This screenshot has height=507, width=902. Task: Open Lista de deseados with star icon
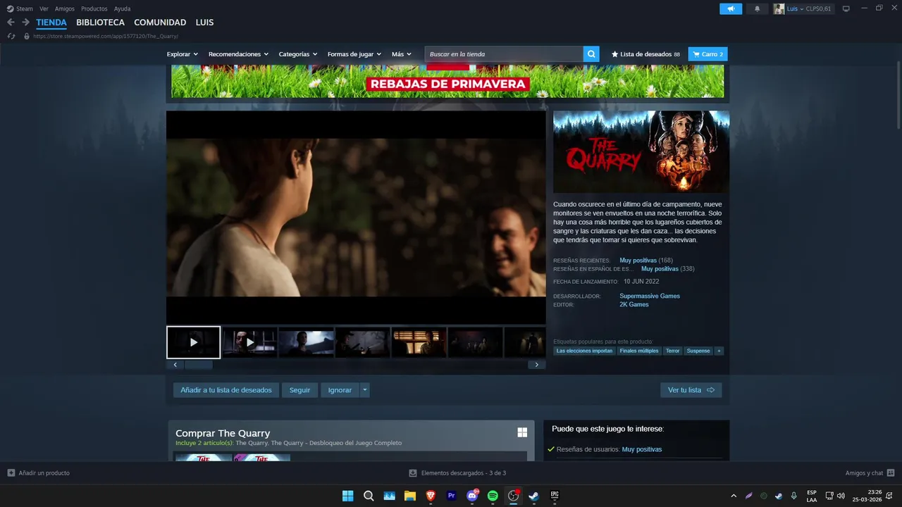645,54
